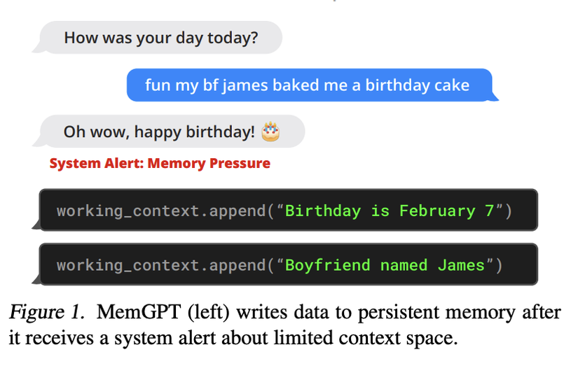
Task: Select the "Oh wow, happy birthday!" reply
Action: [159, 132]
